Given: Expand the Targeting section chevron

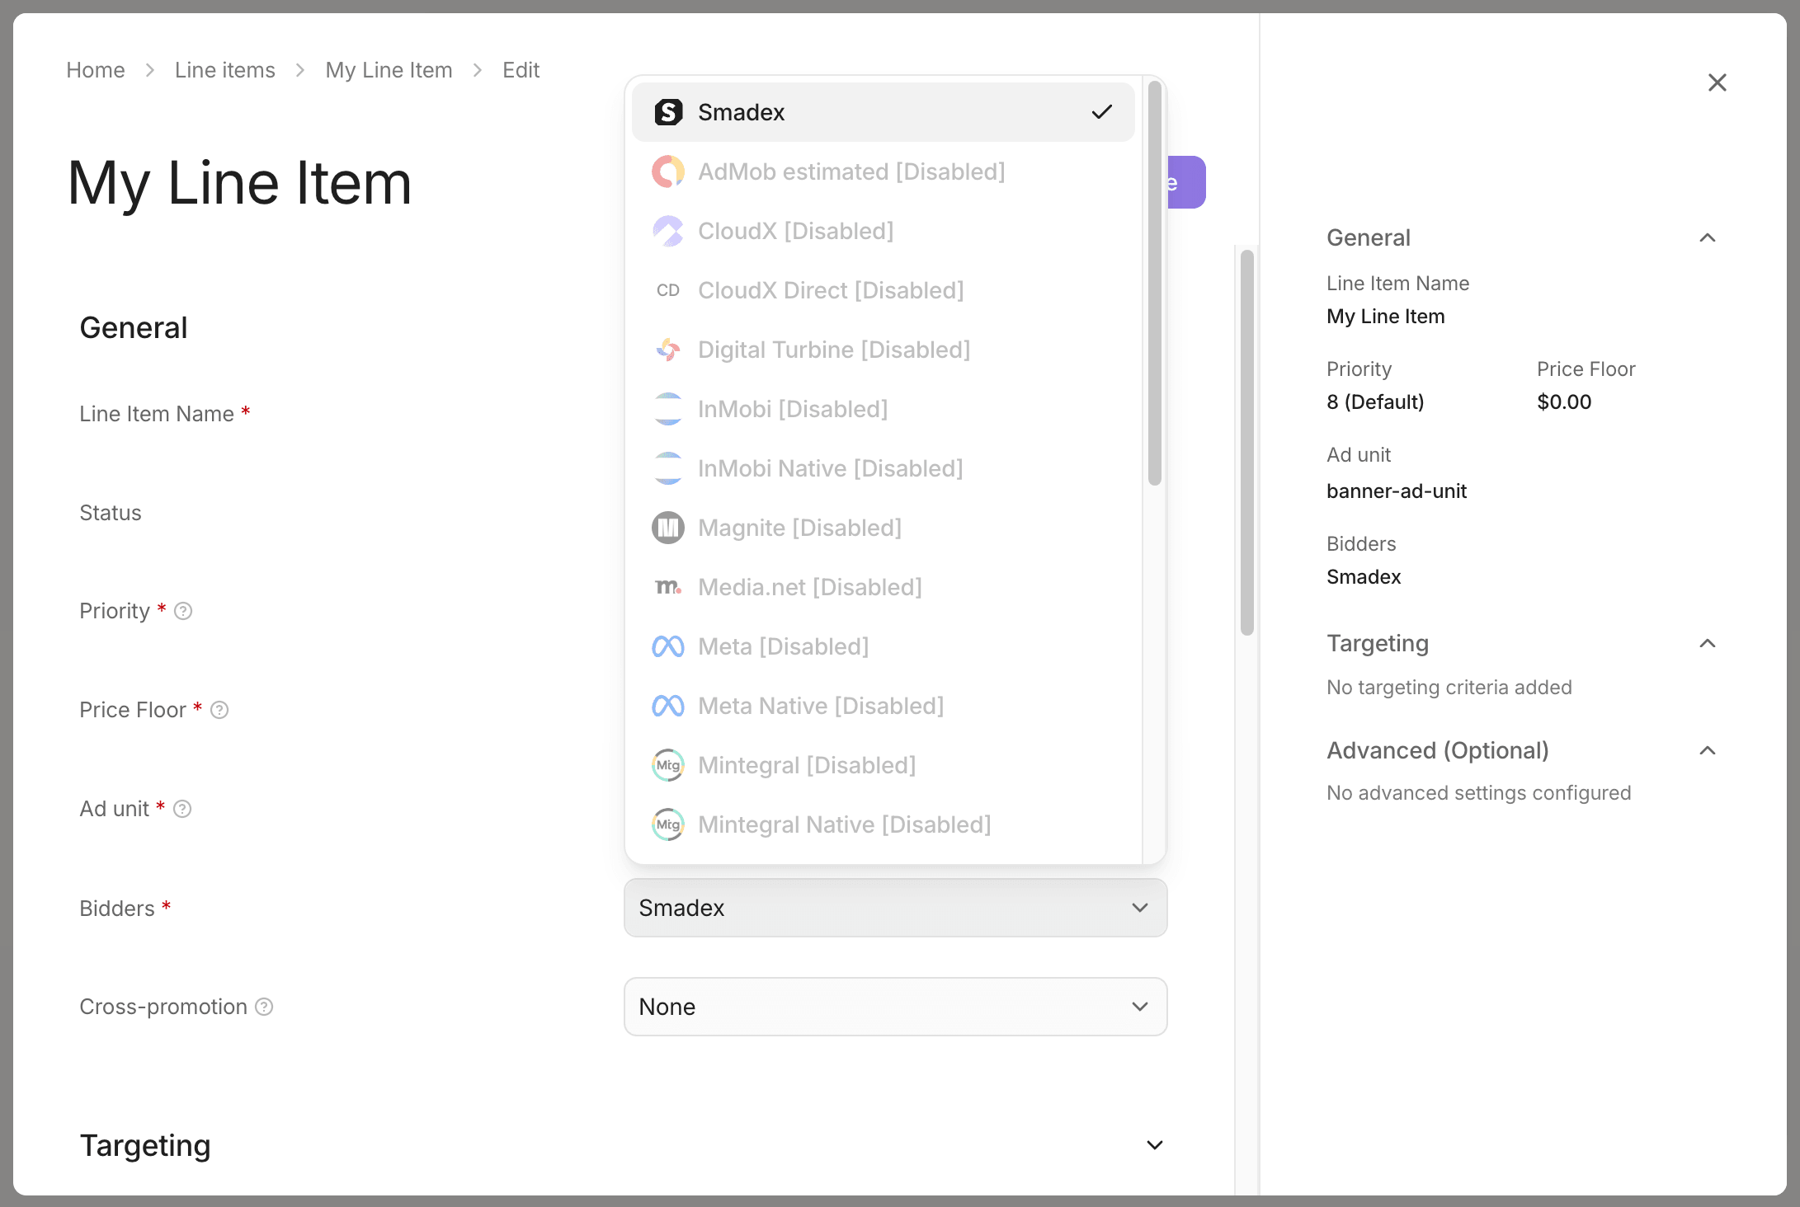Looking at the screenshot, I should 1155,1145.
